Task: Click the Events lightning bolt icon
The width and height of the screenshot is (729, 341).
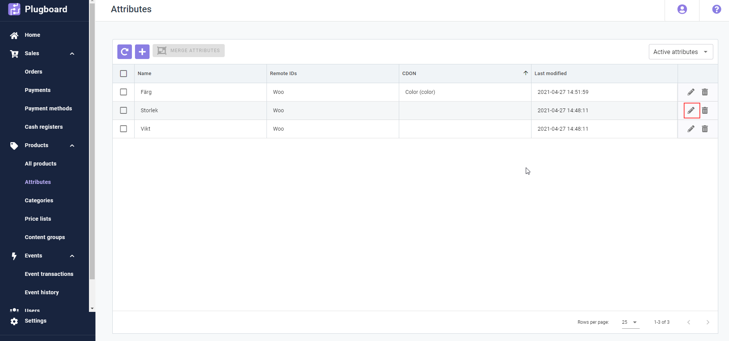Action: click(x=14, y=256)
